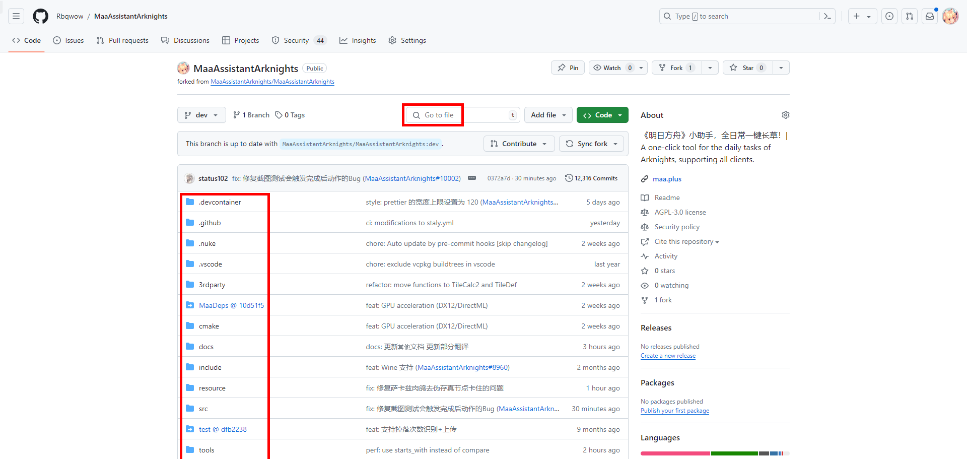
Task: Open the notifications inbox icon
Action: point(930,16)
